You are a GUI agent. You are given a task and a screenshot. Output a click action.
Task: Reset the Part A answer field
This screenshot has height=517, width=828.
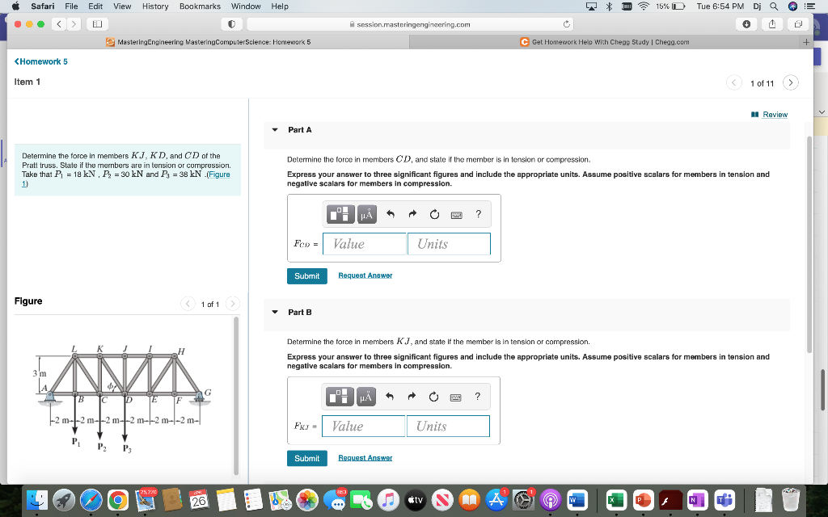pos(434,214)
